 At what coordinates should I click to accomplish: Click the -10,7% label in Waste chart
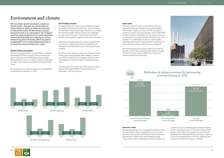[x=18, y=104]
